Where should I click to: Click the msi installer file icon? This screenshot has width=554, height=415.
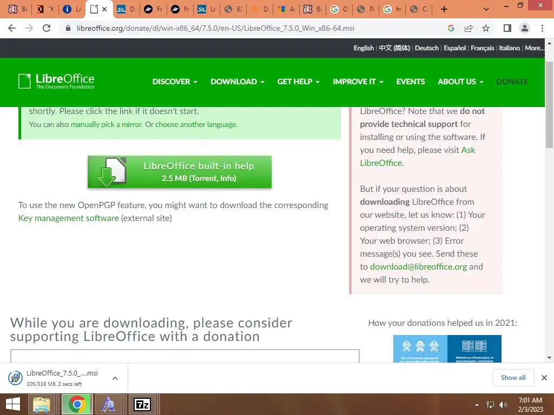[15, 378]
